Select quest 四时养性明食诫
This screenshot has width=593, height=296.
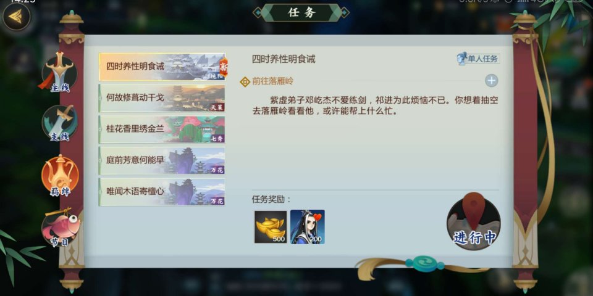click(162, 67)
